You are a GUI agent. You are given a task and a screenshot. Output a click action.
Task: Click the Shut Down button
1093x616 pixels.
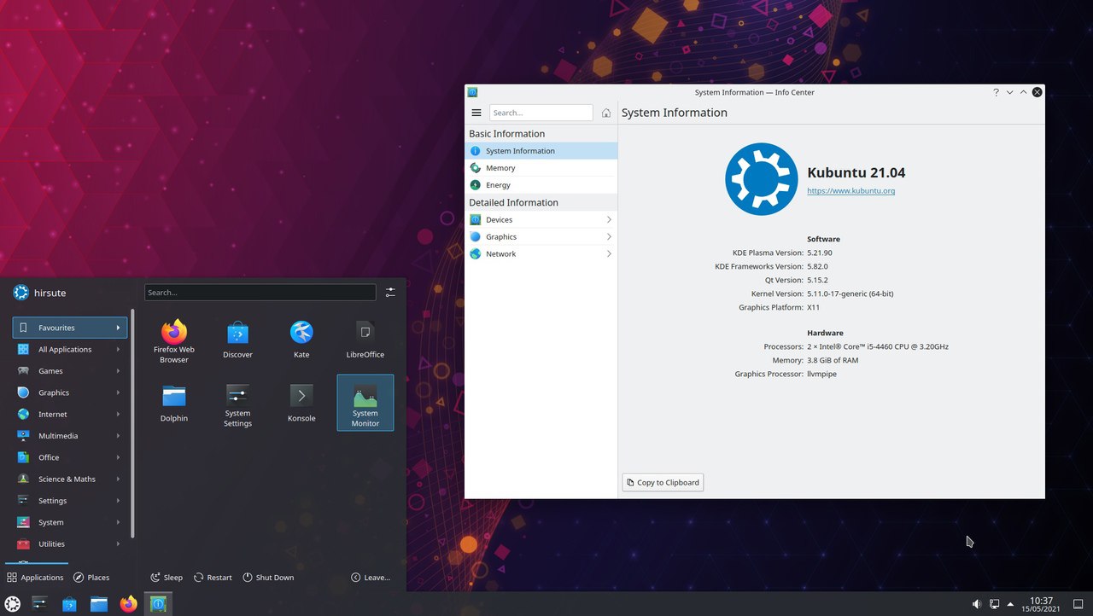tap(268, 578)
